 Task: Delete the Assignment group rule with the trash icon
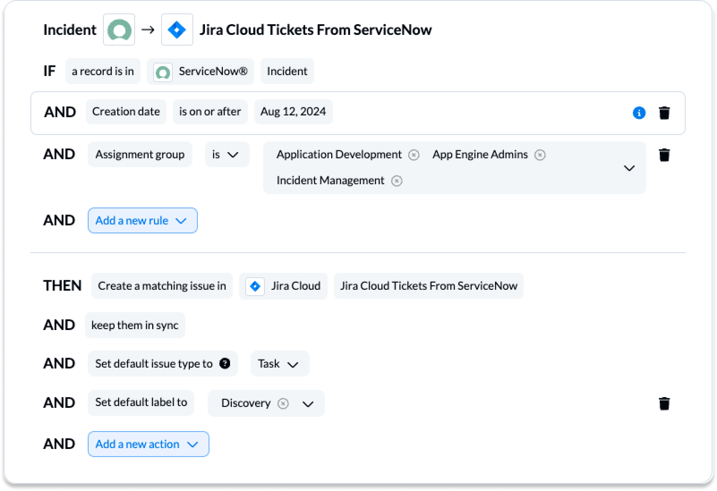click(665, 155)
